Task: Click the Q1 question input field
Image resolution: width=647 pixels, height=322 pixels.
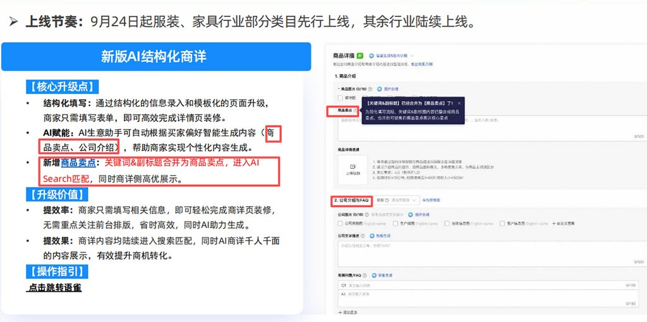Action: point(488,285)
